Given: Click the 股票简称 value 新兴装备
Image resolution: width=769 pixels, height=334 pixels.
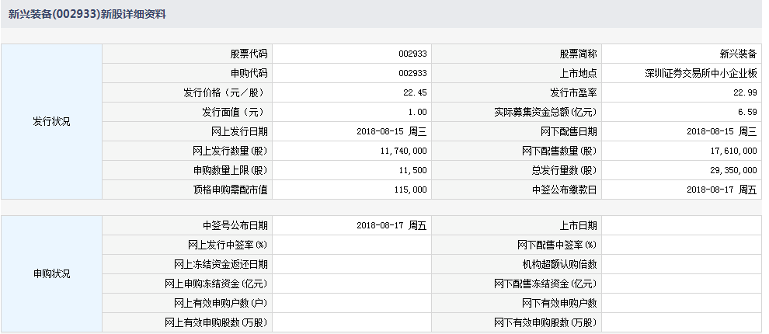Looking at the screenshot, I should [x=738, y=54].
